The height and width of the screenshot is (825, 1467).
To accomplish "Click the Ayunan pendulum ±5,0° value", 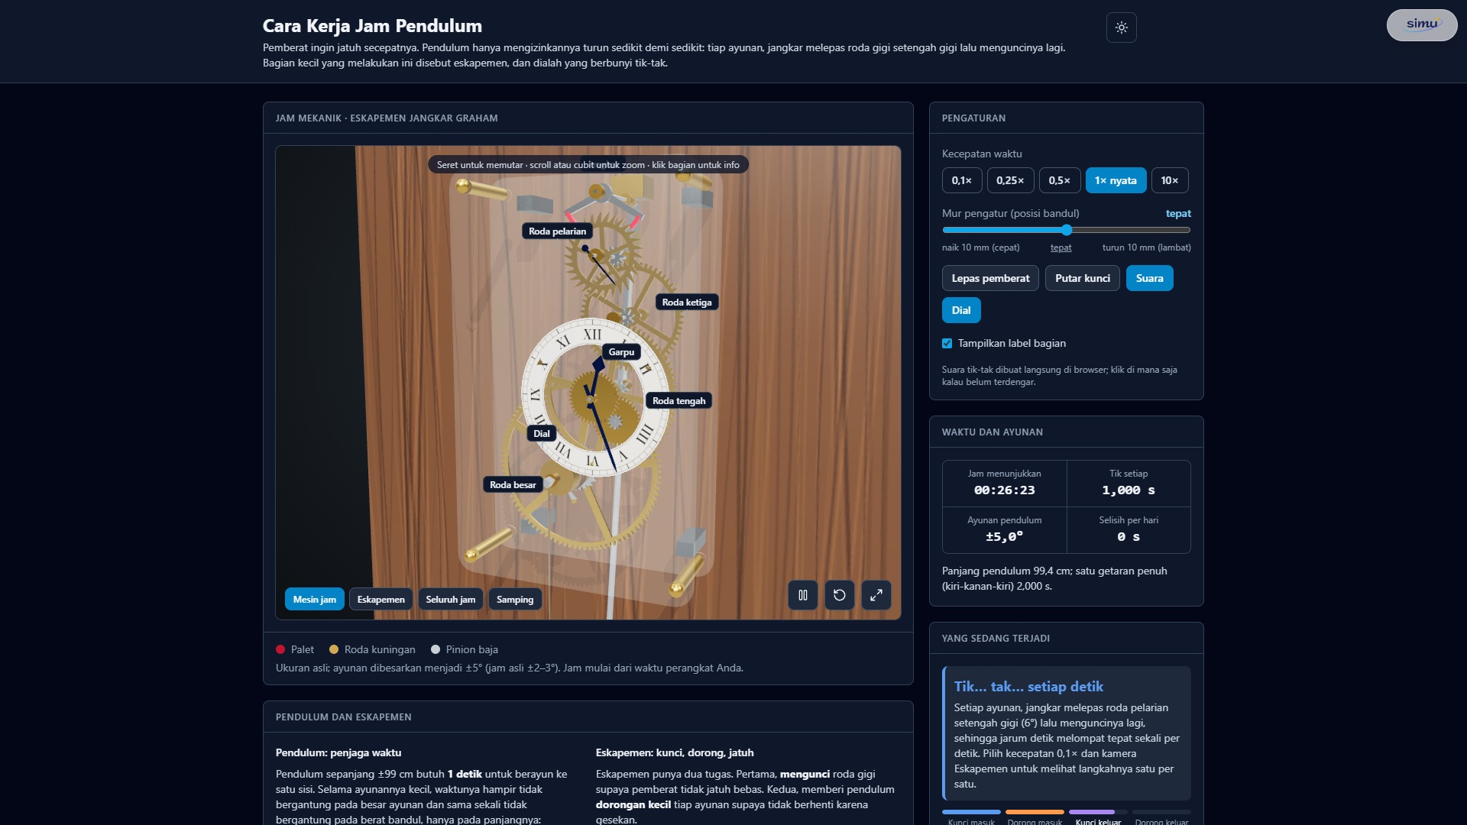I will 1004,537.
